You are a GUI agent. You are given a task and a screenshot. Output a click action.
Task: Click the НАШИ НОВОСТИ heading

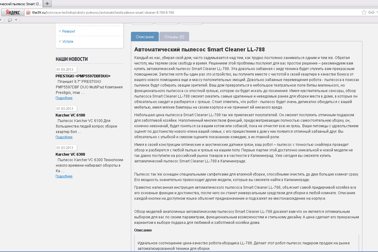point(72,59)
